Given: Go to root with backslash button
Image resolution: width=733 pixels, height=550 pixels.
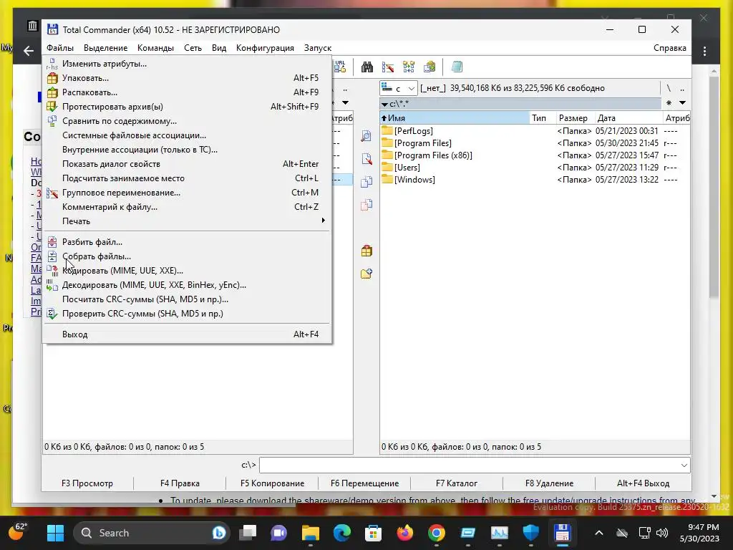Looking at the screenshot, I should coord(669,88).
